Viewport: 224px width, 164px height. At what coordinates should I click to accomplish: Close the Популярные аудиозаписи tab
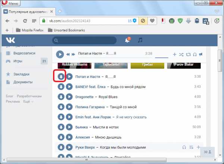point(52,12)
